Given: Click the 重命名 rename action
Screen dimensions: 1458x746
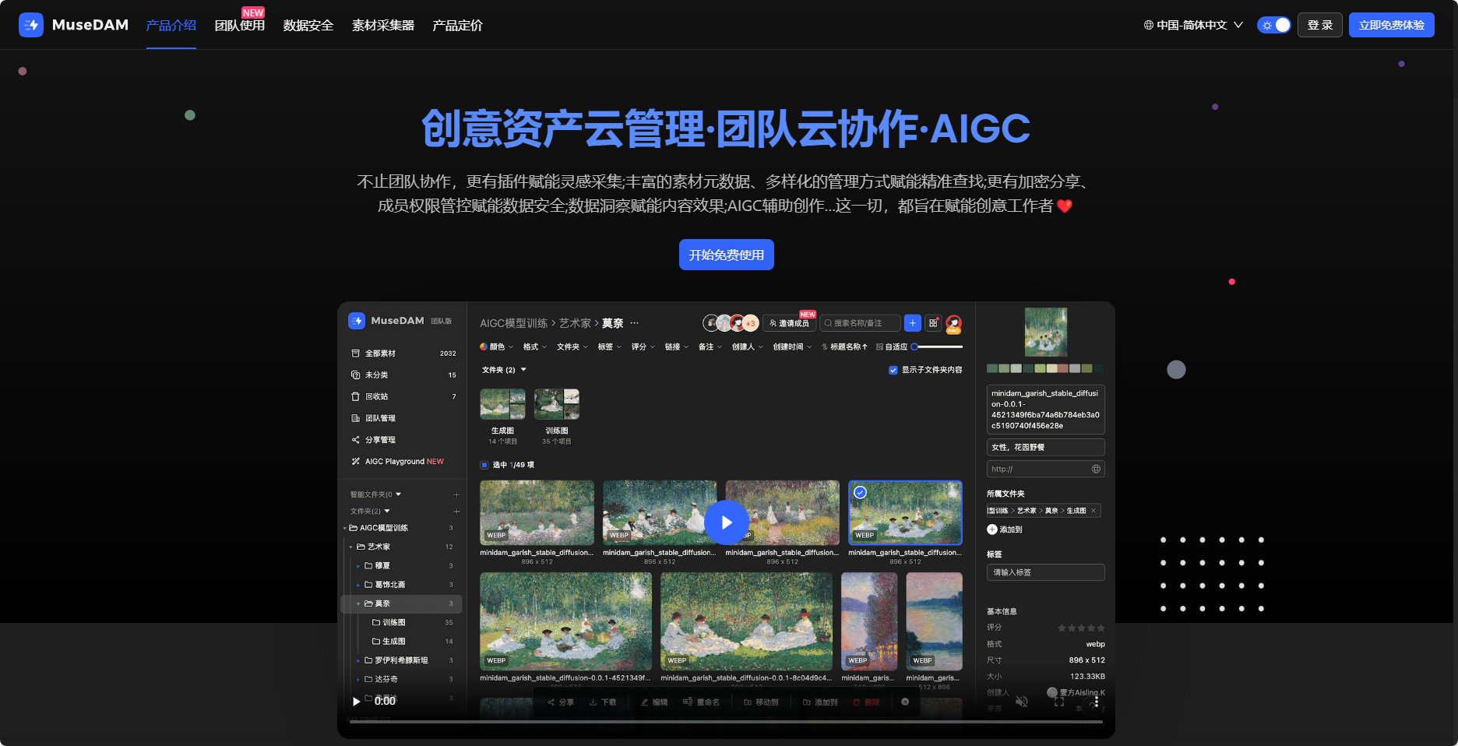Looking at the screenshot, I should 701,702.
